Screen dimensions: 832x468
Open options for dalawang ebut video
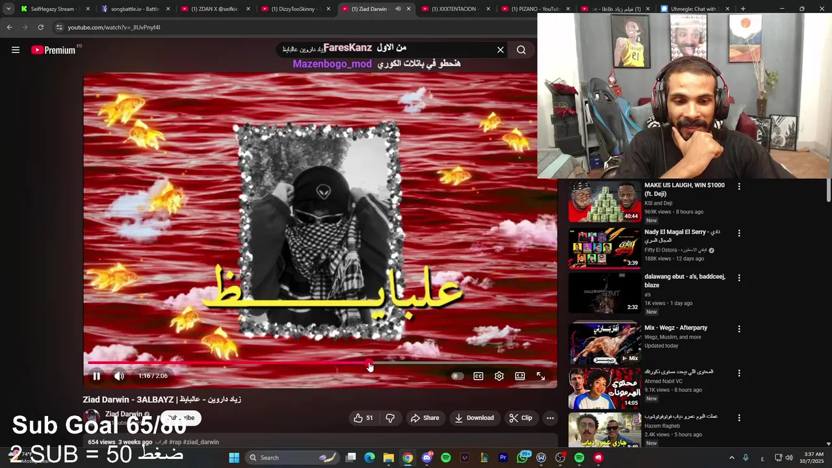click(738, 278)
